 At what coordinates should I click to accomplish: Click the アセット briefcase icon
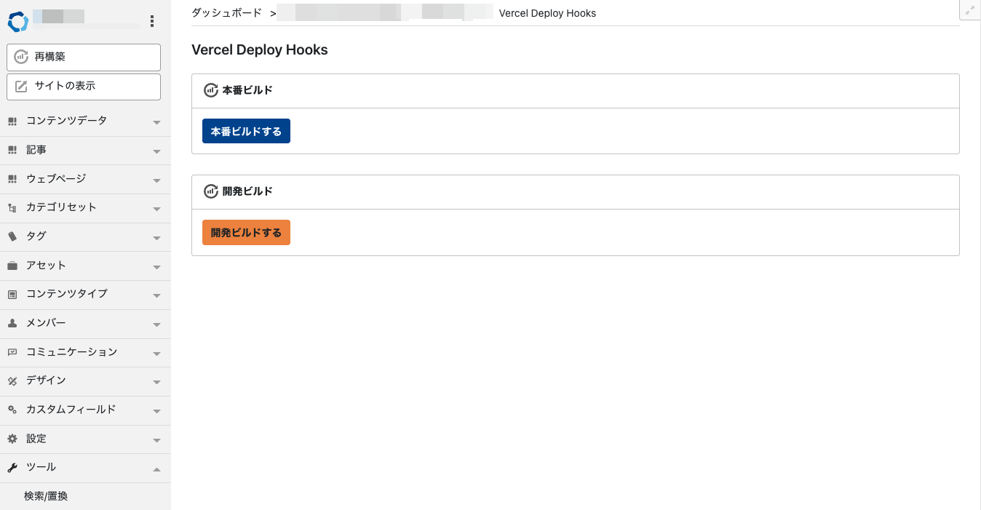coord(12,266)
